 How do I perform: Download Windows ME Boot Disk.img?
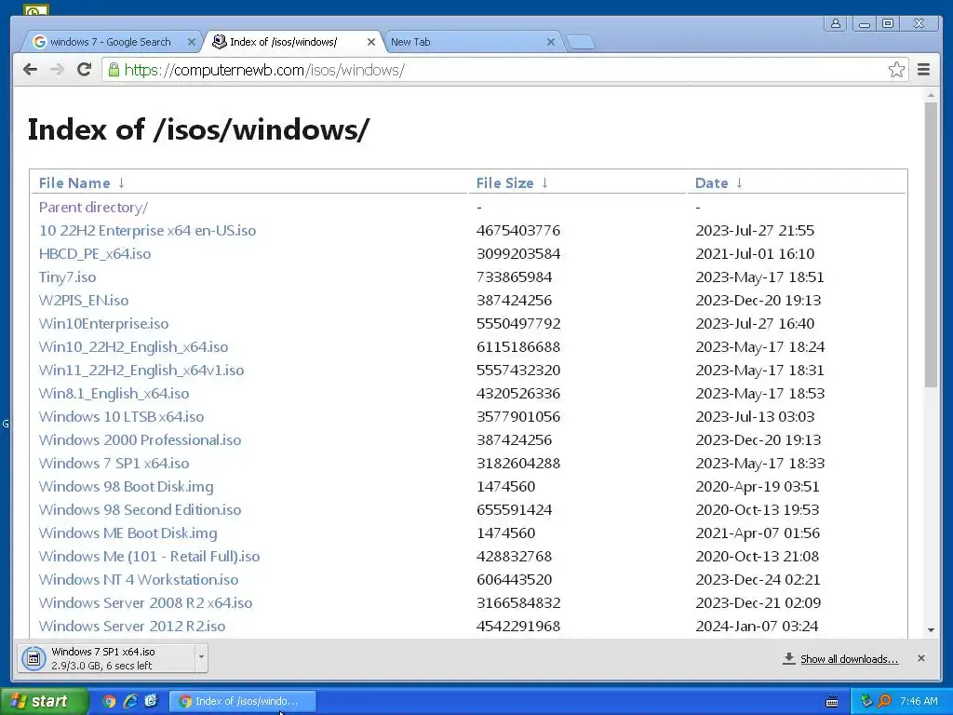(x=128, y=533)
